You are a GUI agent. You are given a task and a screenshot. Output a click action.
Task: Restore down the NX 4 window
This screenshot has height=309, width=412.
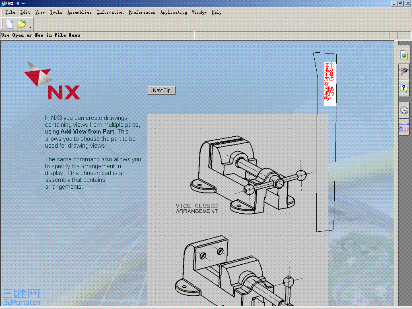[x=400, y=4]
